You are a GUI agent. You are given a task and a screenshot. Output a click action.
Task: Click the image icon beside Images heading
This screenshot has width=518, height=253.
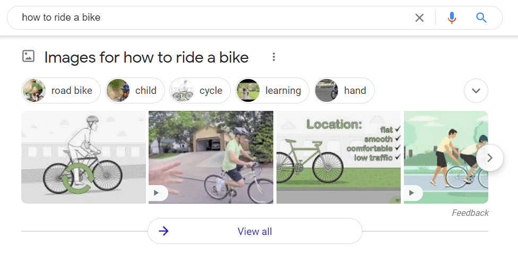tap(28, 56)
